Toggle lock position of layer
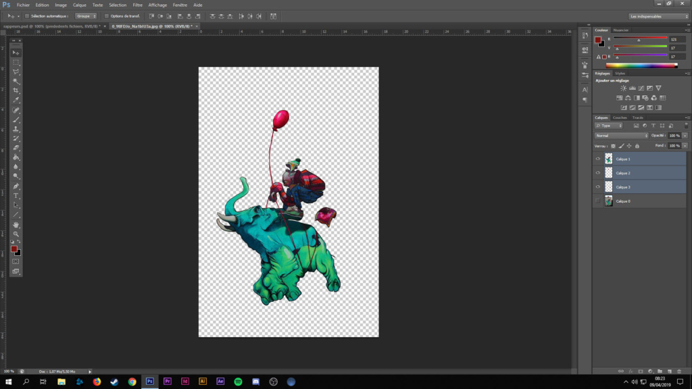The image size is (692, 389). tap(629, 146)
